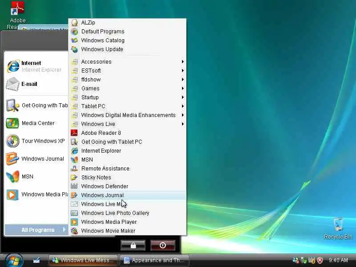Image resolution: width=356 pixels, height=267 pixels.
Task: Switch to Appearance and Themes taskbar button
Action: tap(154, 260)
